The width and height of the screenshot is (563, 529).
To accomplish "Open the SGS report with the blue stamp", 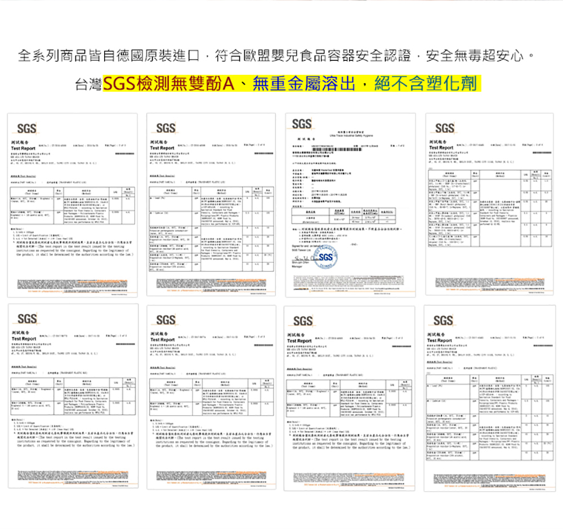I will pos(350,205).
